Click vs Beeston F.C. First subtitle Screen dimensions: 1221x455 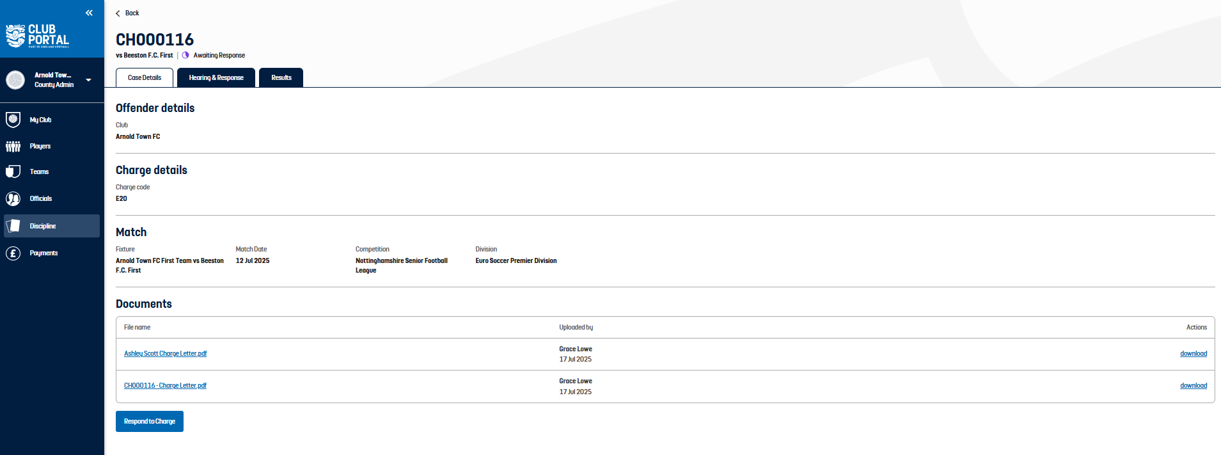click(x=145, y=56)
